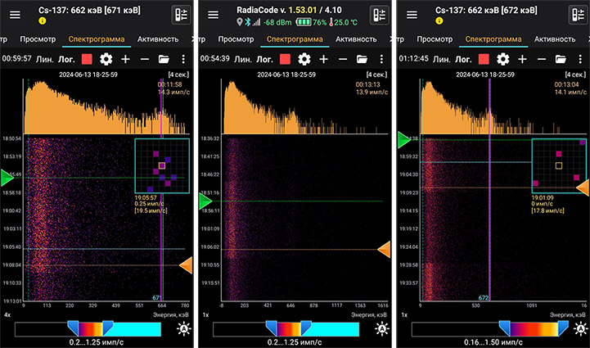Open the hamburger menu in the left panel
Screen dimensions: 590x348
(x=16, y=15)
